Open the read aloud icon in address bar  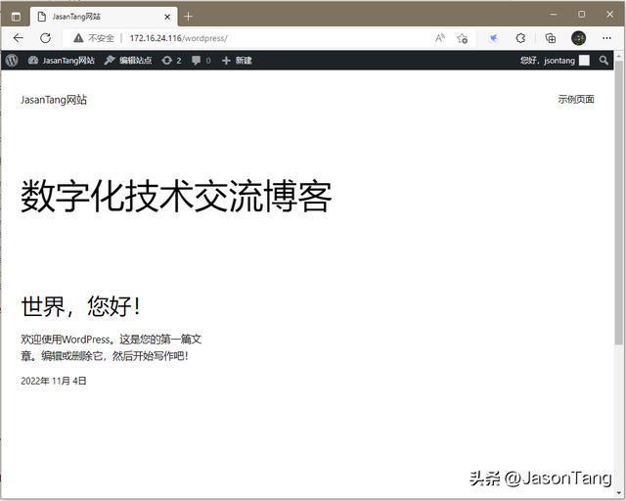click(x=440, y=38)
